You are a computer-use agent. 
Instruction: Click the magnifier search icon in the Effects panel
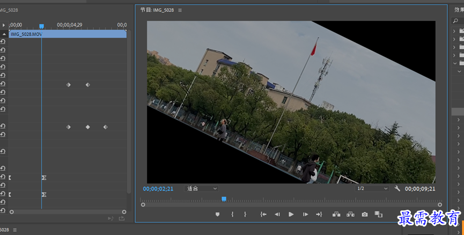[455, 21]
